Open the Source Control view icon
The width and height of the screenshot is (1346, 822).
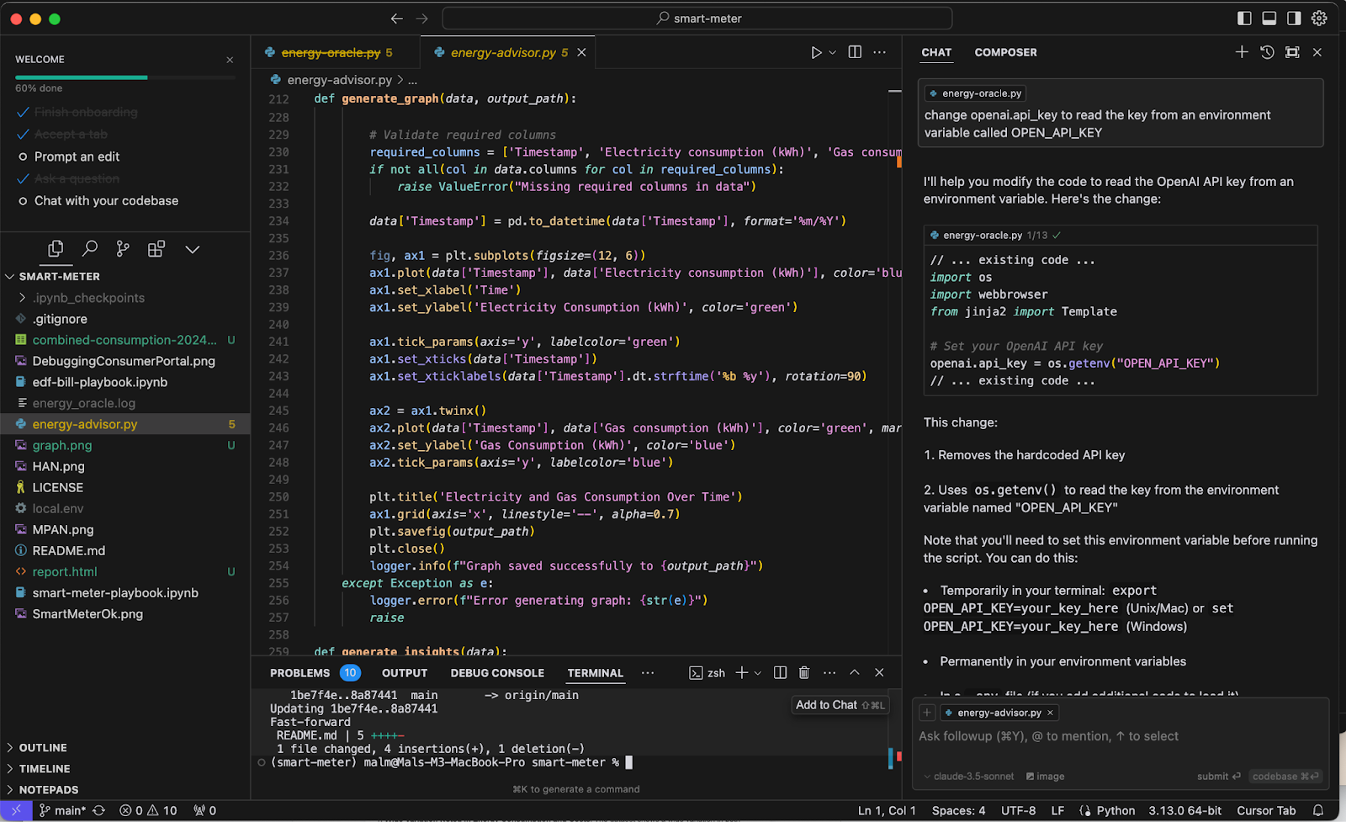point(123,249)
